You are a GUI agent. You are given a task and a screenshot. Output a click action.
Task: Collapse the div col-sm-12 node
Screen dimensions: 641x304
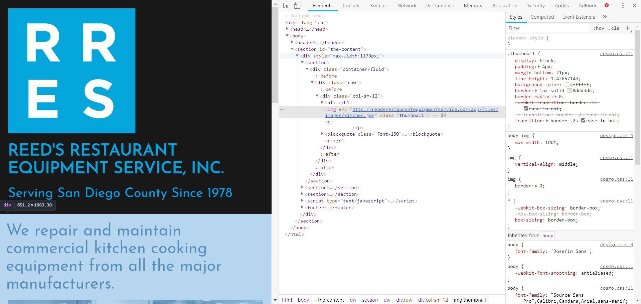[x=317, y=96]
